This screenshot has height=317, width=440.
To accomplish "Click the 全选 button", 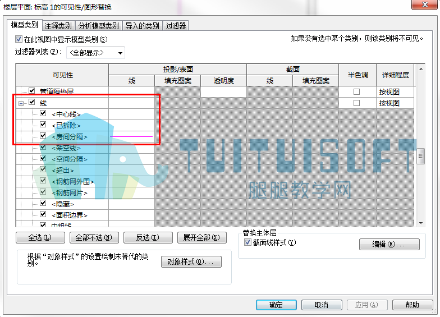I will tap(40, 238).
